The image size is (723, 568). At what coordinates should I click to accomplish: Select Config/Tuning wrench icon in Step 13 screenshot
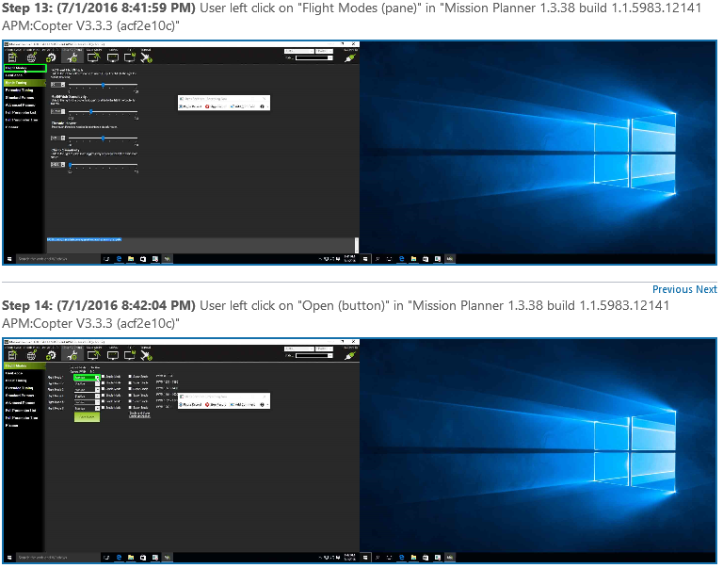pyautogui.click(x=72, y=57)
